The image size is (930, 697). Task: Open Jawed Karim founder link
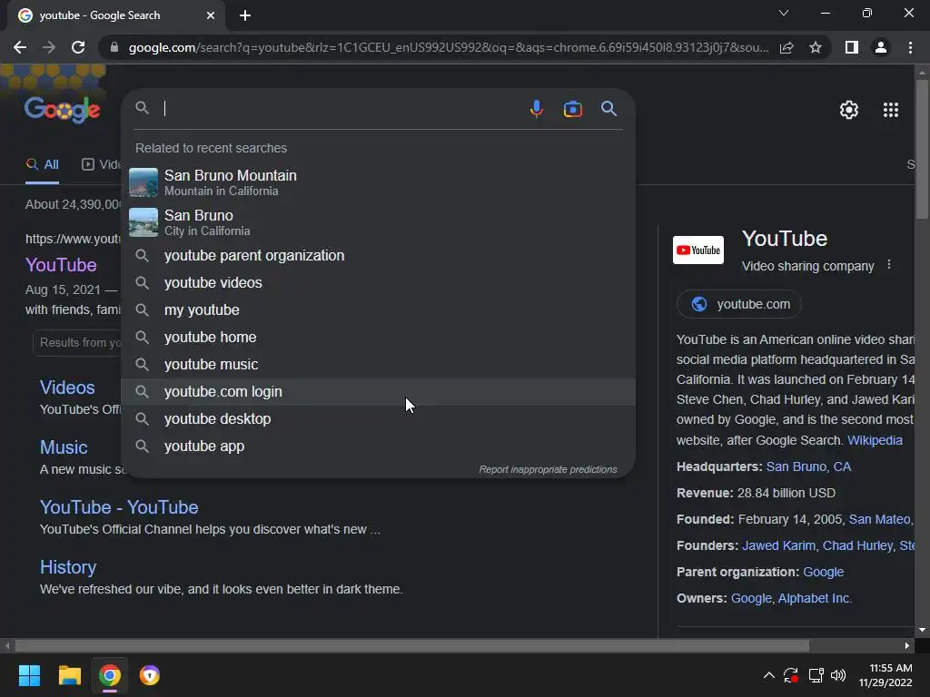(x=780, y=545)
